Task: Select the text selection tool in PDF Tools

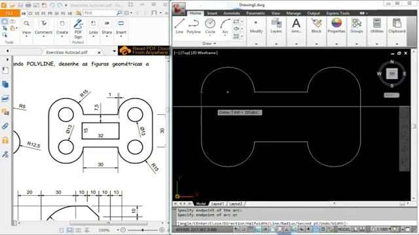Action: coord(5,28)
